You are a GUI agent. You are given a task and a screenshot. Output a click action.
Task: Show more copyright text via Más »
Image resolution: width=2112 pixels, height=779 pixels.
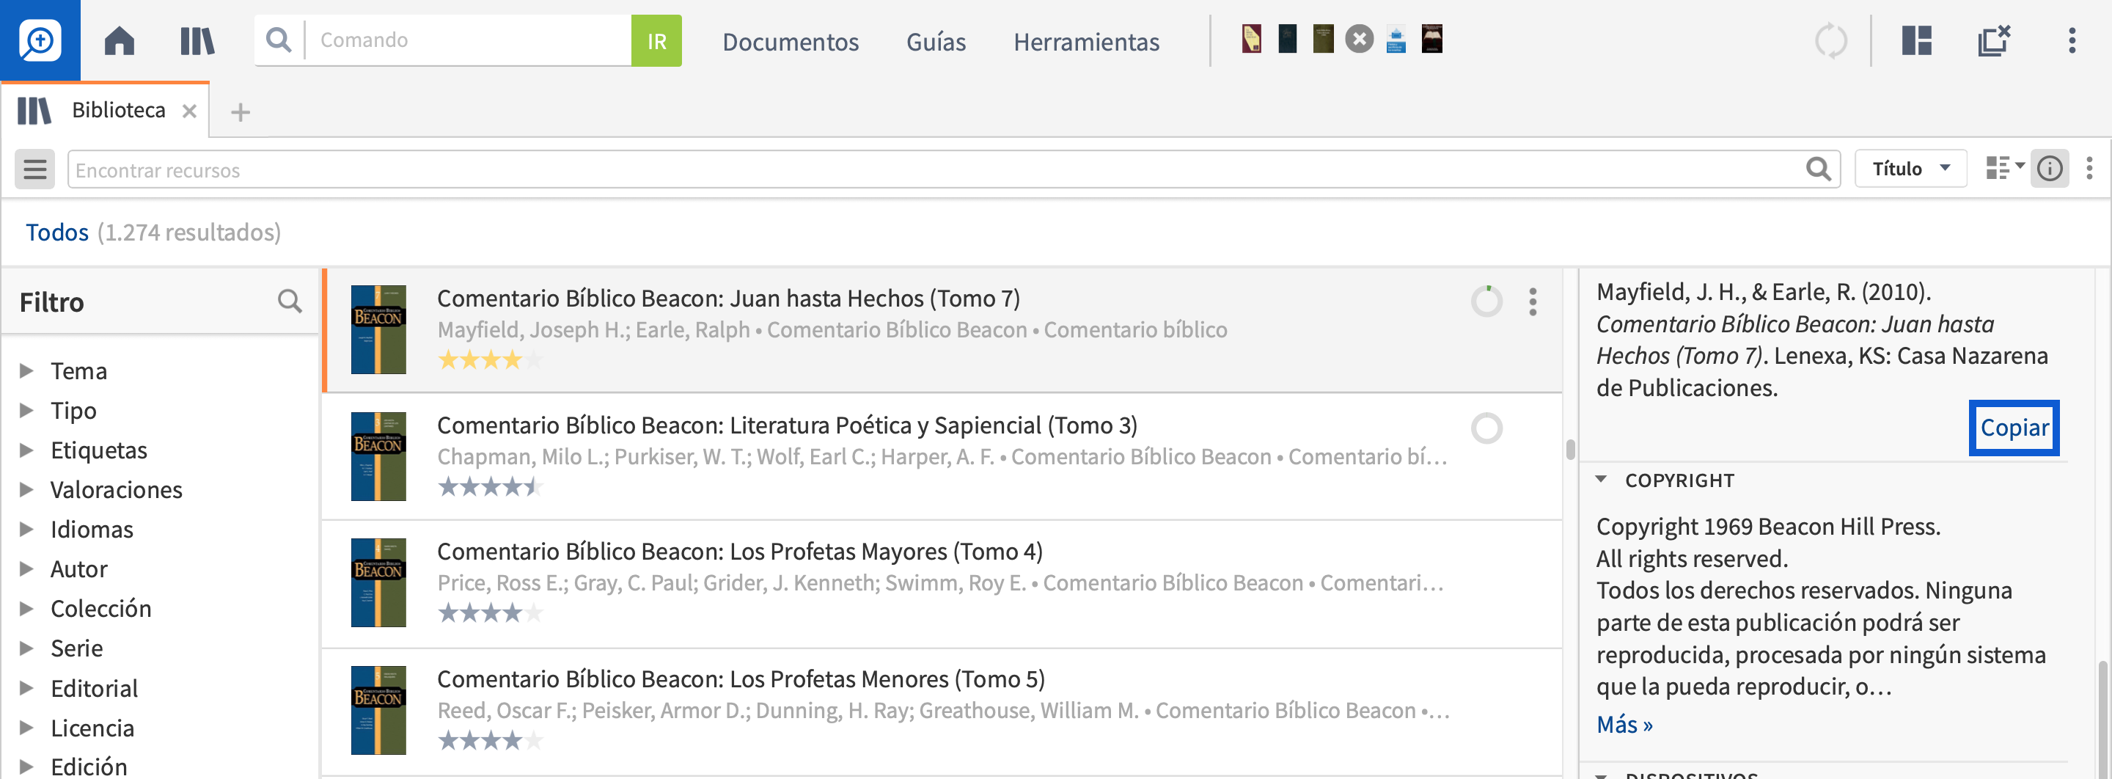[1624, 724]
